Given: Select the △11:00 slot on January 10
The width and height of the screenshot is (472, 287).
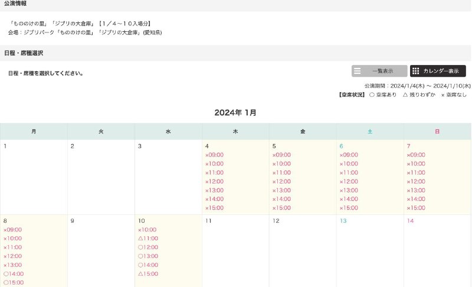Looking at the screenshot, I should coord(149,239).
